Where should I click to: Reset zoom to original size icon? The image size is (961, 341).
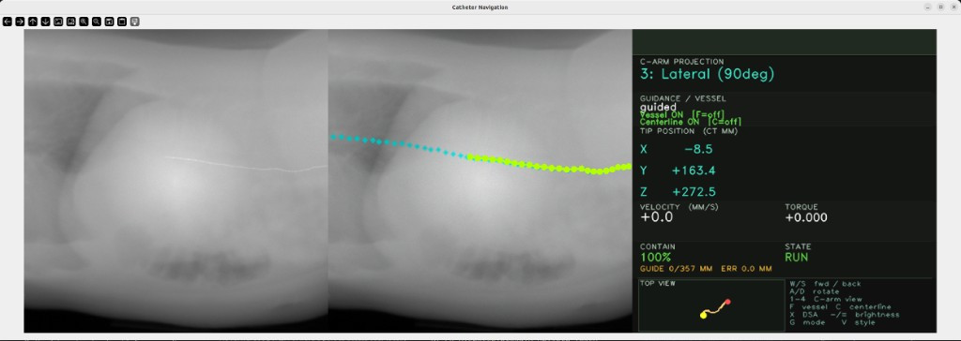58,22
